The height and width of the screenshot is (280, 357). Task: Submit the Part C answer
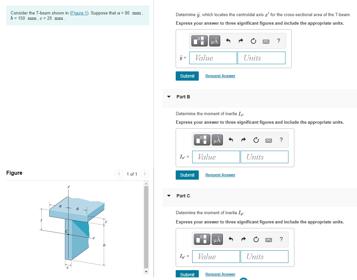[187, 274]
